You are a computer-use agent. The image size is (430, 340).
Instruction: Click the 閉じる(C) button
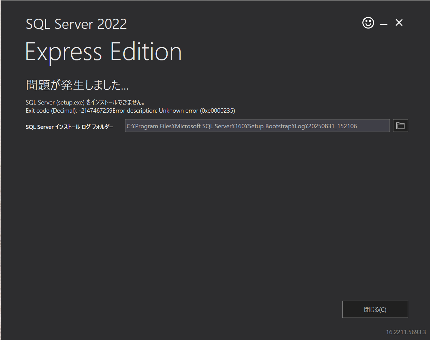pyautogui.click(x=375, y=309)
